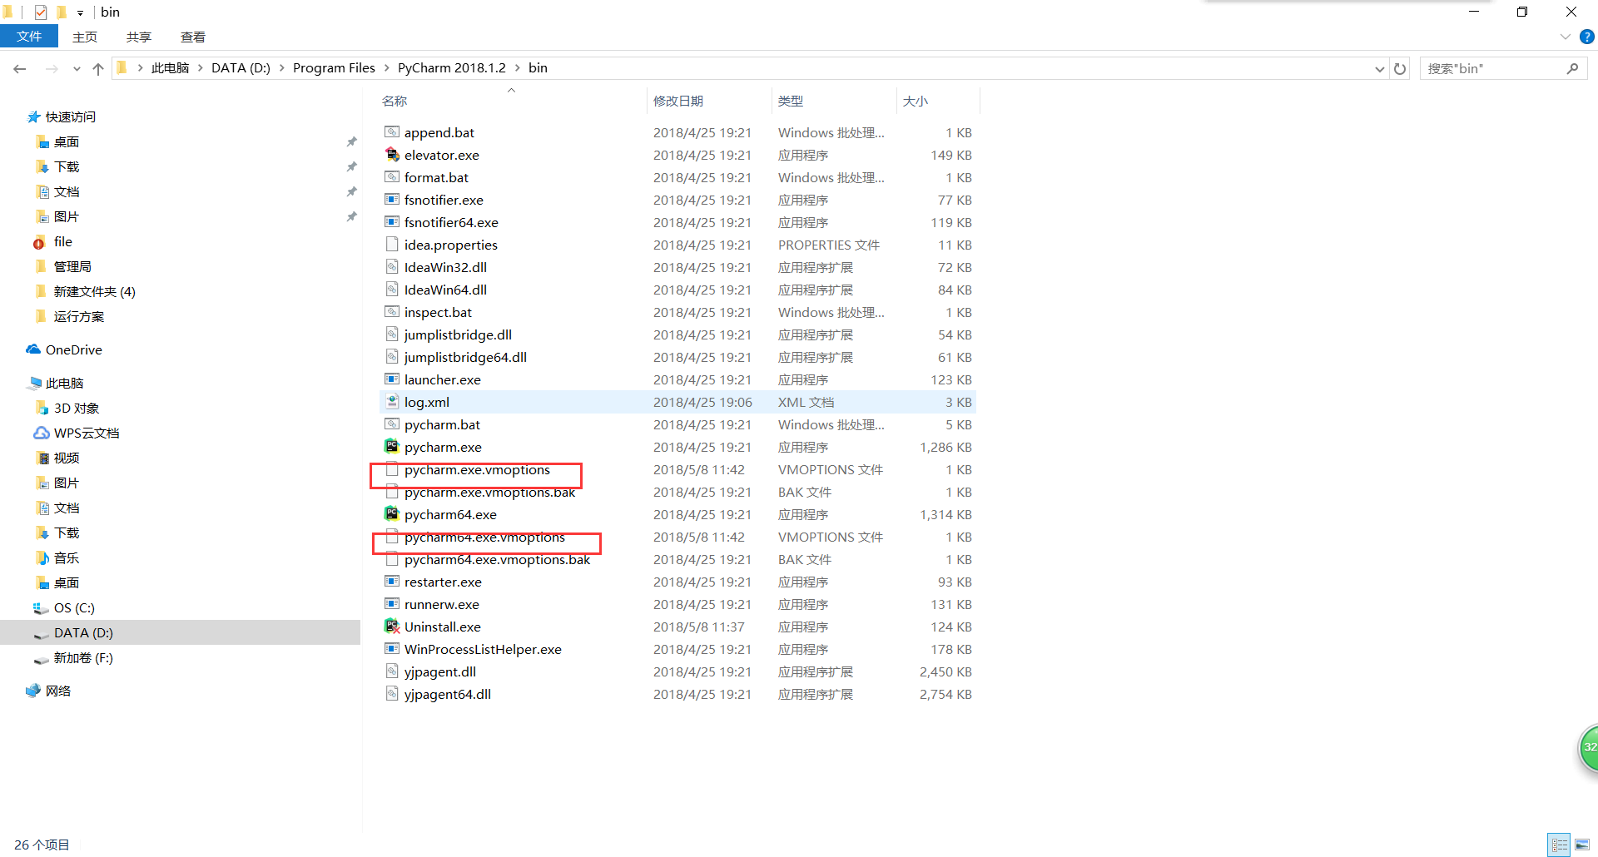The height and width of the screenshot is (857, 1598).
Task: Click the restarter.exe icon
Action: coord(392,582)
